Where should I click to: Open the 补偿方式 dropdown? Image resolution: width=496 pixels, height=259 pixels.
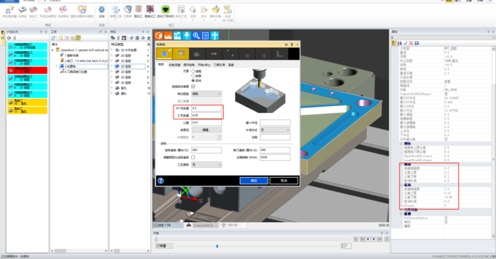point(274,130)
